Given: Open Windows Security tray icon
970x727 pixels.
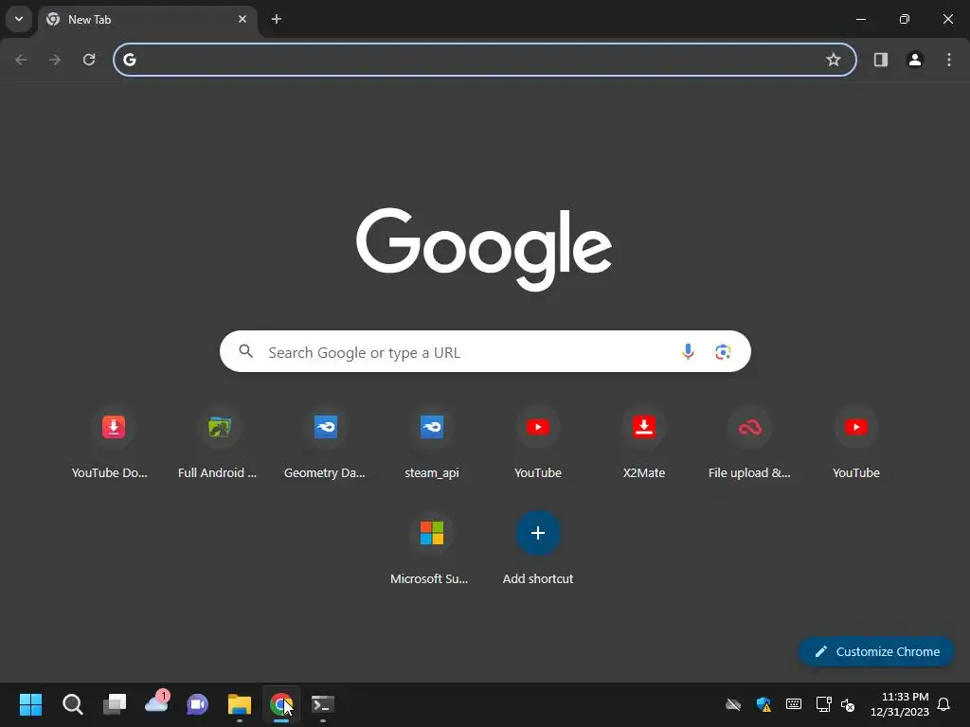Looking at the screenshot, I should [x=763, y=704].
